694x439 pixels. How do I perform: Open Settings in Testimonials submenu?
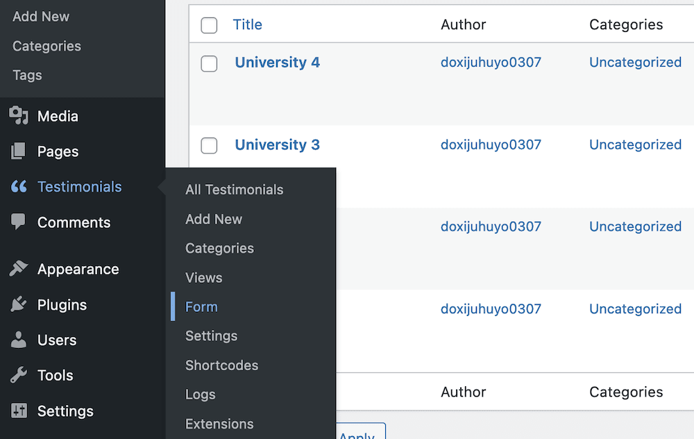tap(211, 336)
